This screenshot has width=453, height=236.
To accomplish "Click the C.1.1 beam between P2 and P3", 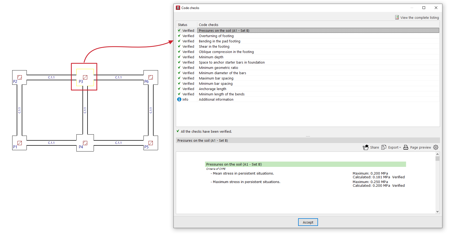I will click(x=51, y=77).
